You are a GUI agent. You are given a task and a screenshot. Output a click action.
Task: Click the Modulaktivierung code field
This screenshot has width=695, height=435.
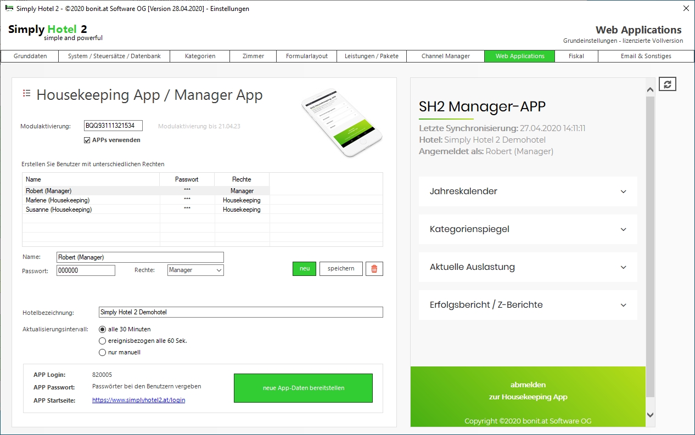[113, 126]
